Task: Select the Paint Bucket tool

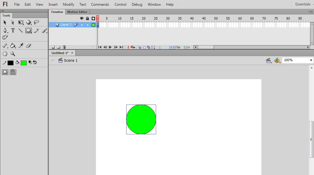Action: [x=13, y=46]
